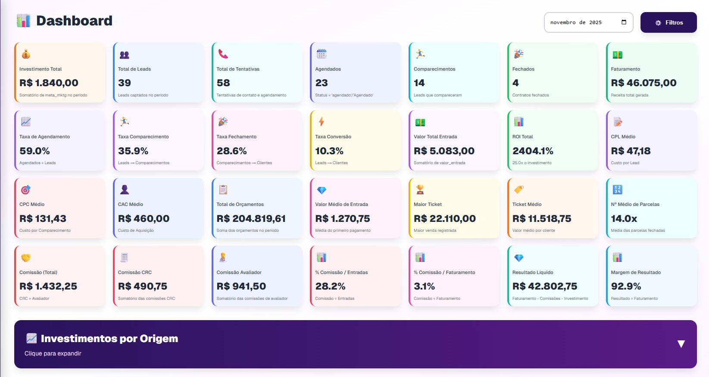The height and width of the screenshot is (377, 709).
Task: Click the Margem de Resultado percentage value
Action: [626, 286]
